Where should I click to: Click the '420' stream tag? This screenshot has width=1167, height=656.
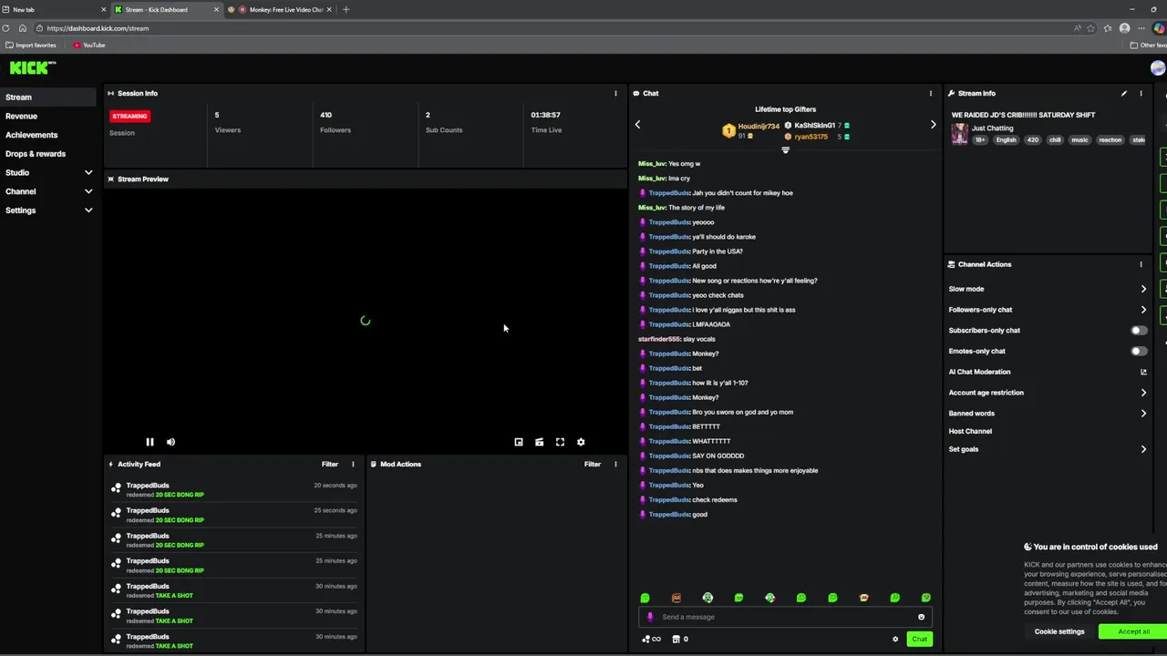[x=1032, y=140]
